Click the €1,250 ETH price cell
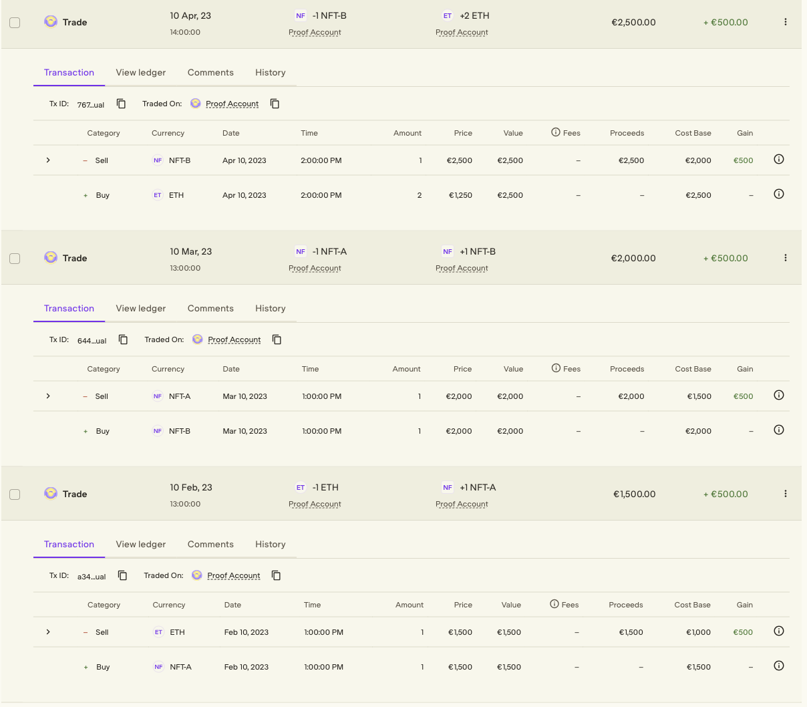 (x=460, y=195)
